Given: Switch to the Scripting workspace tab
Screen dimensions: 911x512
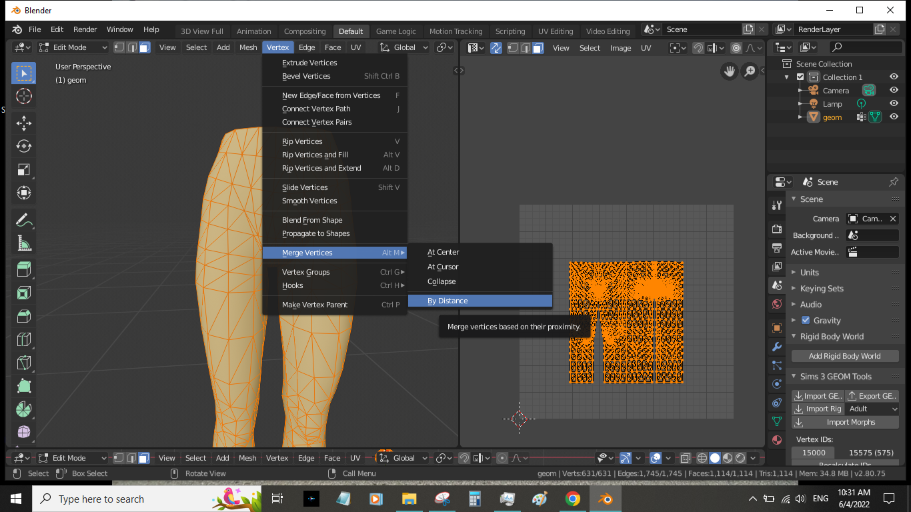Looking at the screenshot, I should [x=510, y=31].
